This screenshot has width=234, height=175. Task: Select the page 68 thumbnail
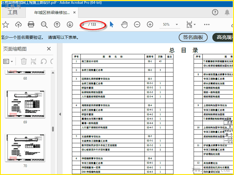[25, 72]
